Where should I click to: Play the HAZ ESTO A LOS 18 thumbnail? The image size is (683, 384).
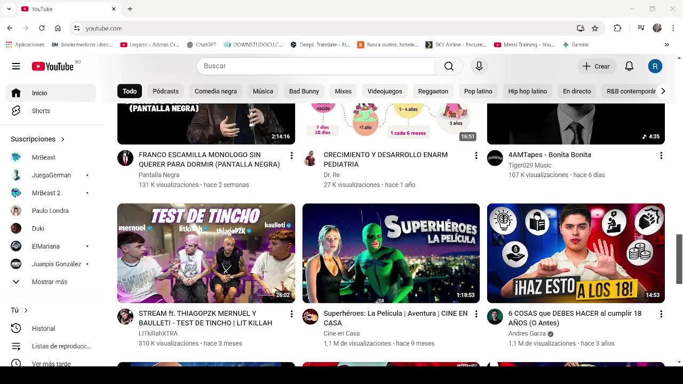click(576, 253)
